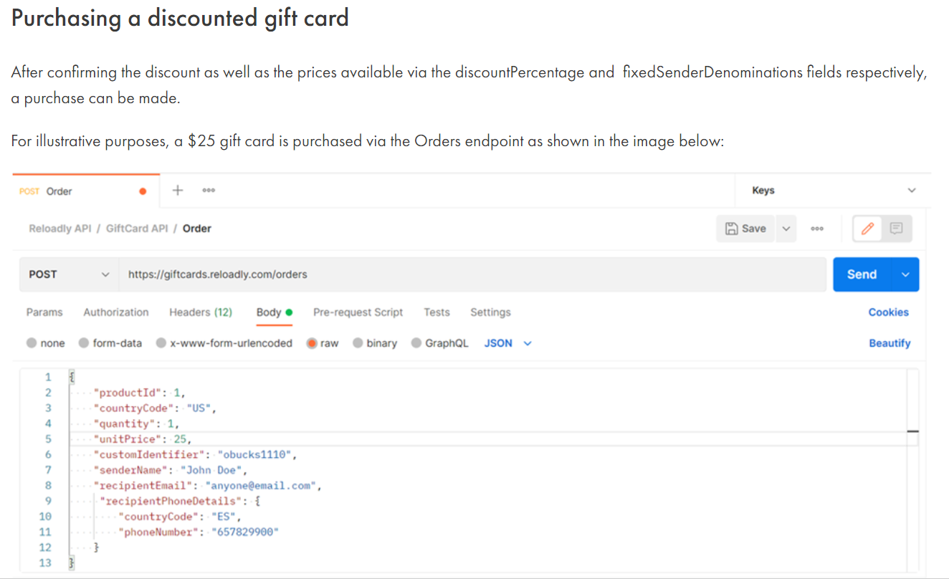The height and width of the screenshot is (579, 949).
Task: Choose x-www-form-urlencoded body type
Action: 161,343
